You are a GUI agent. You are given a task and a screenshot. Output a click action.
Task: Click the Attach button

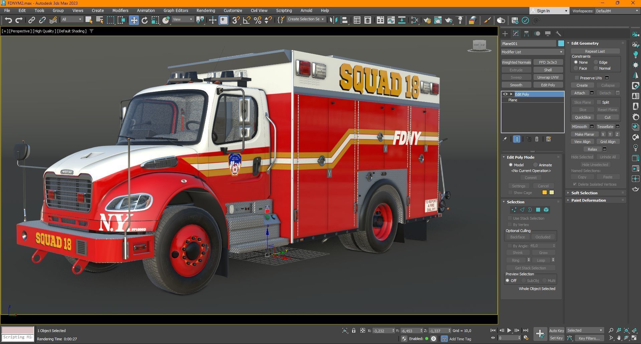[x=580, y=93]
